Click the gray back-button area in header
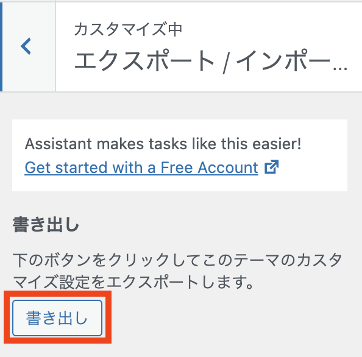Image resolution: width=362 pixels, height=357 pixels. pos(29,47)
